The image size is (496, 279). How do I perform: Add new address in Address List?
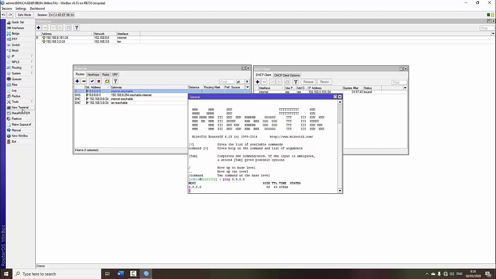coord(38,28)
